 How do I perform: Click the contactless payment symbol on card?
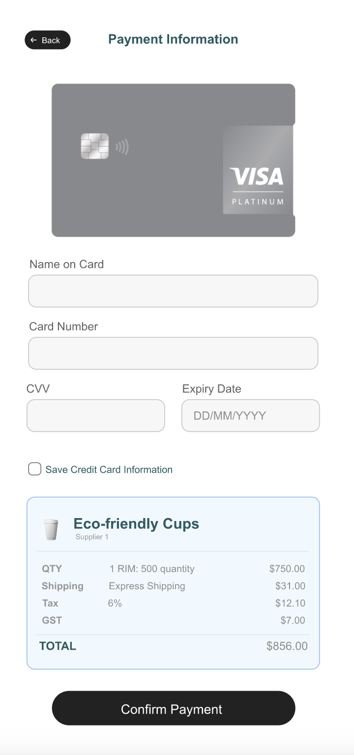(122, 146)
